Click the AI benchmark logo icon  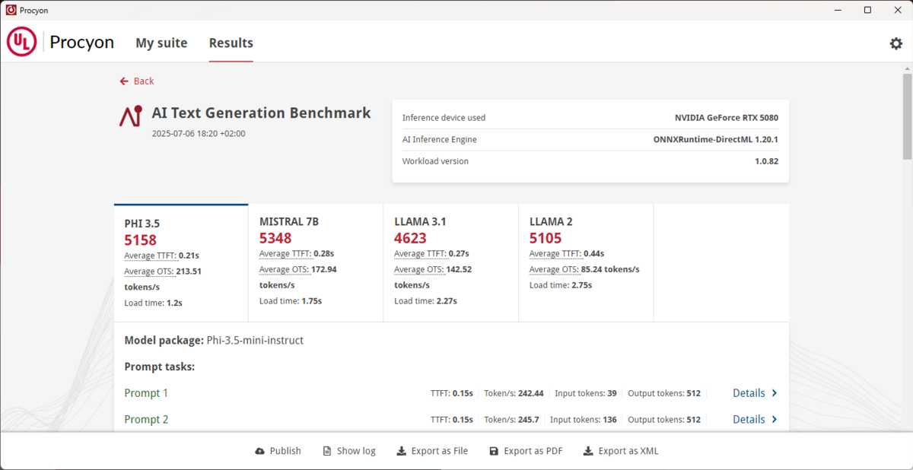pos(130,116)
